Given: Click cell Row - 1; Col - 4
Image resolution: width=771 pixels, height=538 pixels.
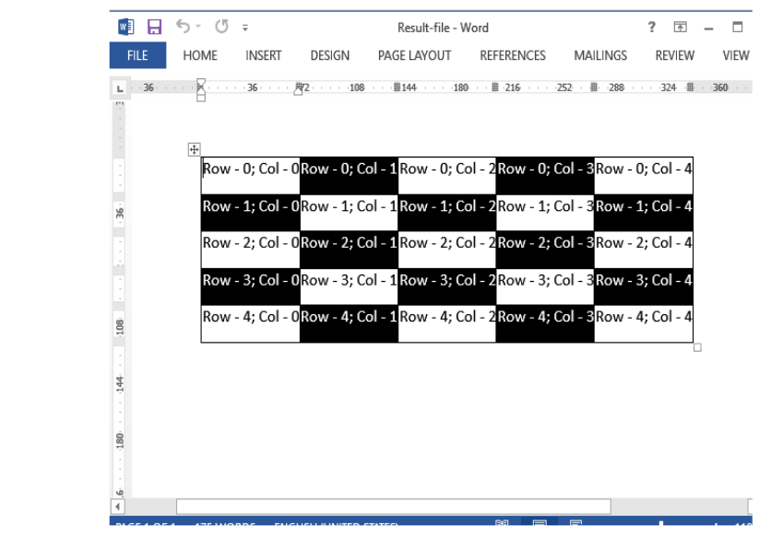Looking at the screenshot, I should pos(644,212).
